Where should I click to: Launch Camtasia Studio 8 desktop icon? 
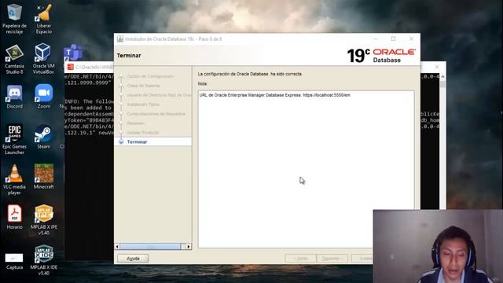[14, 60]
